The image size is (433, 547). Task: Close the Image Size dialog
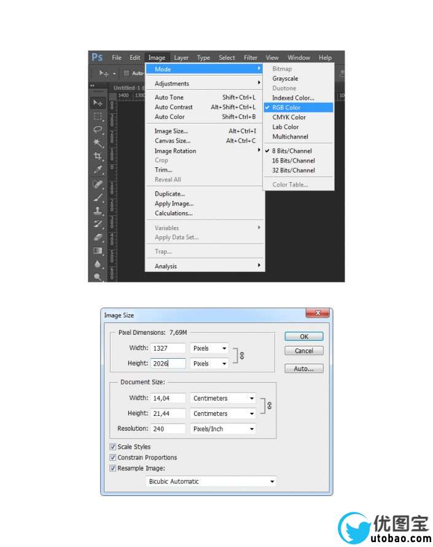(x=318, y=313)
